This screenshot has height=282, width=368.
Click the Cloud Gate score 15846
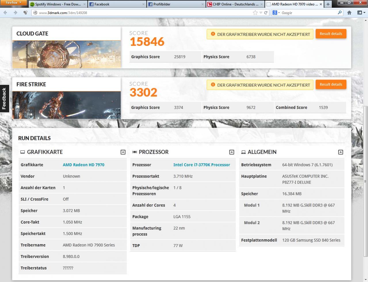[x=147, y=42]
